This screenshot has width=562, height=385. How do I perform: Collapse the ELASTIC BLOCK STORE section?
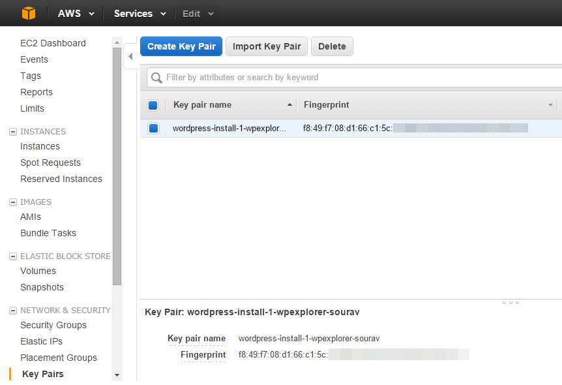click(x=13, y=256)
